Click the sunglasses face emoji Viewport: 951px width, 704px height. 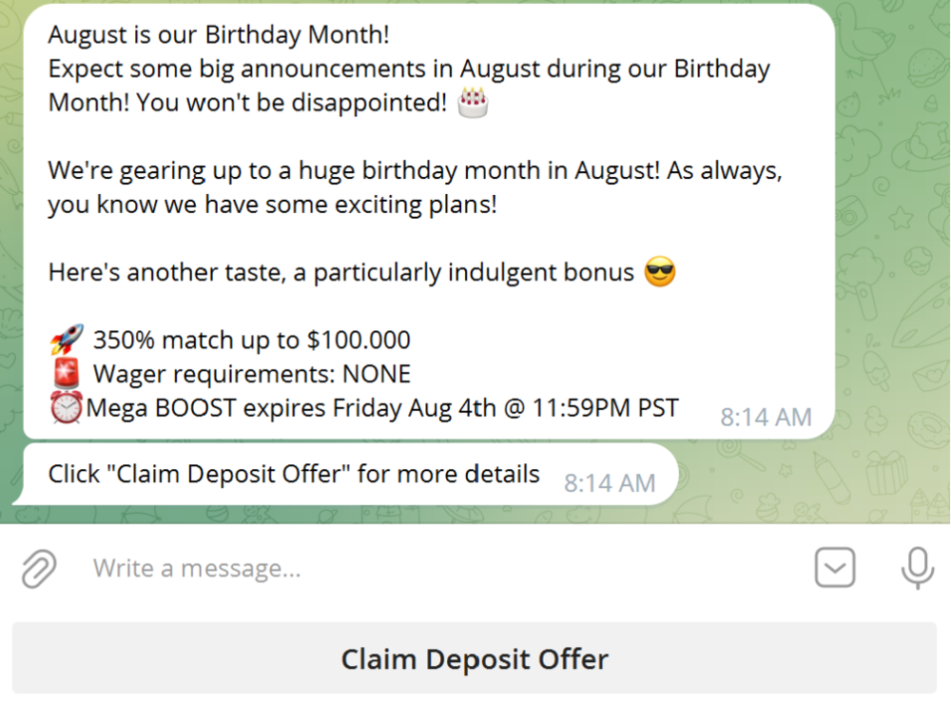tap(660, 273)
